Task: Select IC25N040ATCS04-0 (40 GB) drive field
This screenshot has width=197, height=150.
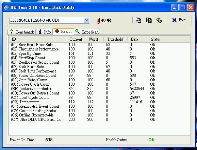Action: tap(49, 20)
